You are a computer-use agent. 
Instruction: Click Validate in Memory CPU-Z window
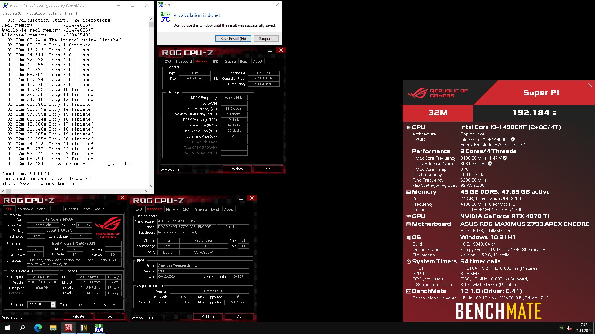pyautogui.click(x=237, y=169)
